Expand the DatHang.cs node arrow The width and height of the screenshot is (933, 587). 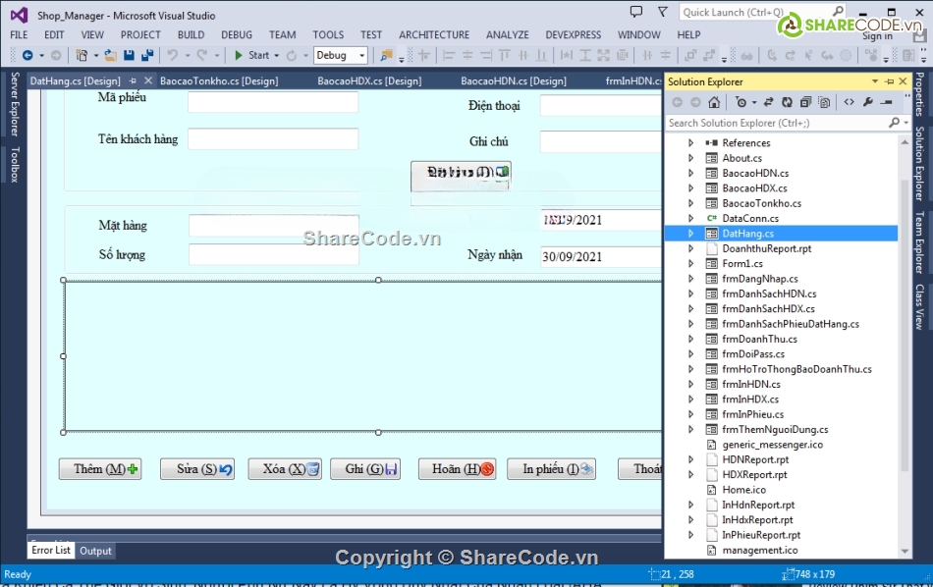click(690, 234)
